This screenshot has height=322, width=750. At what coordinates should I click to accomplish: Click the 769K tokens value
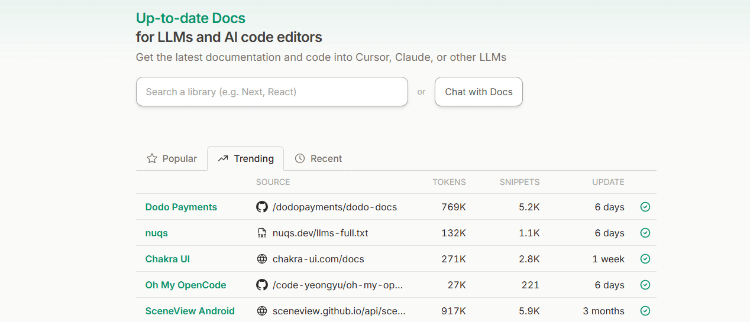[454, 207]
